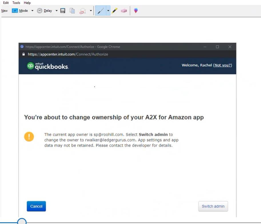Open the Help menu

pos(27,3)
